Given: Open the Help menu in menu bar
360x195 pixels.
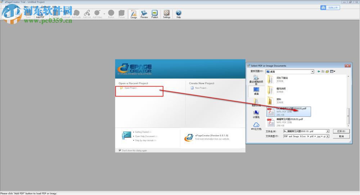Looking at the screenshot, I should tap(54, 7).
